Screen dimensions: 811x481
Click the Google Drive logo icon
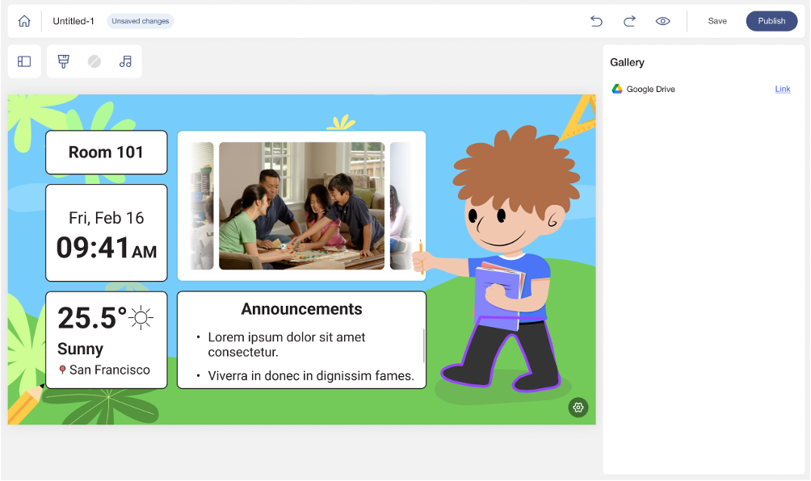point(617,89)
